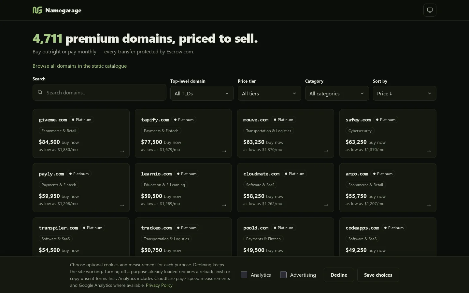Toggle the display theme monitor icon
Image resolution: width=469 pixels, height=293 pixels.
click(430, 10)
